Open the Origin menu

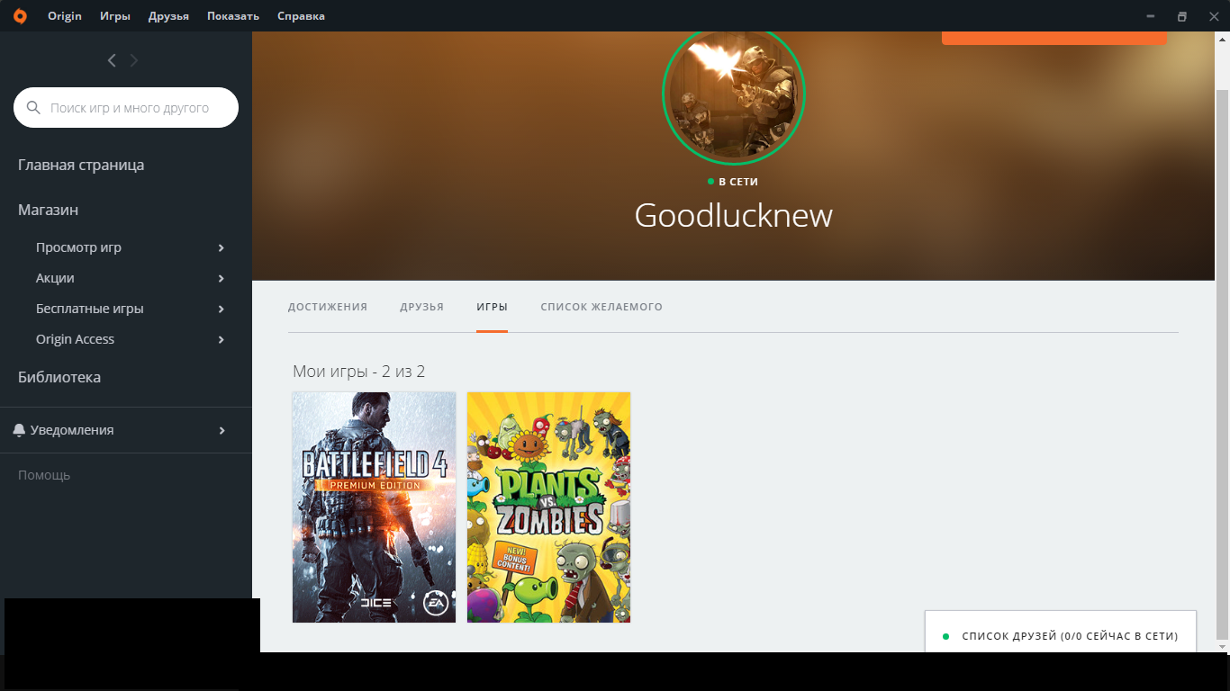click(x=65, y=16)
